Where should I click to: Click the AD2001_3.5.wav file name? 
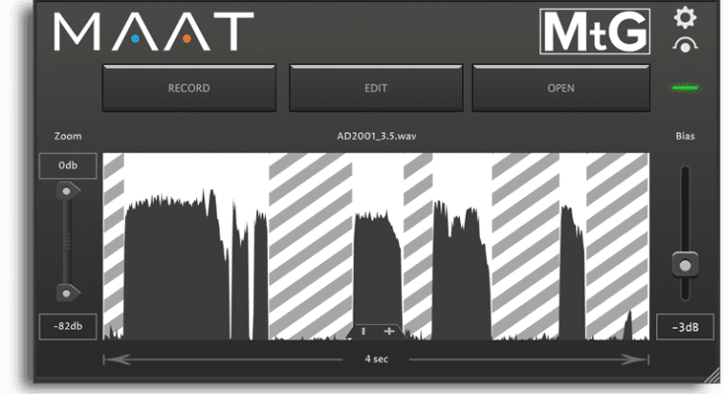click(375, 136)
